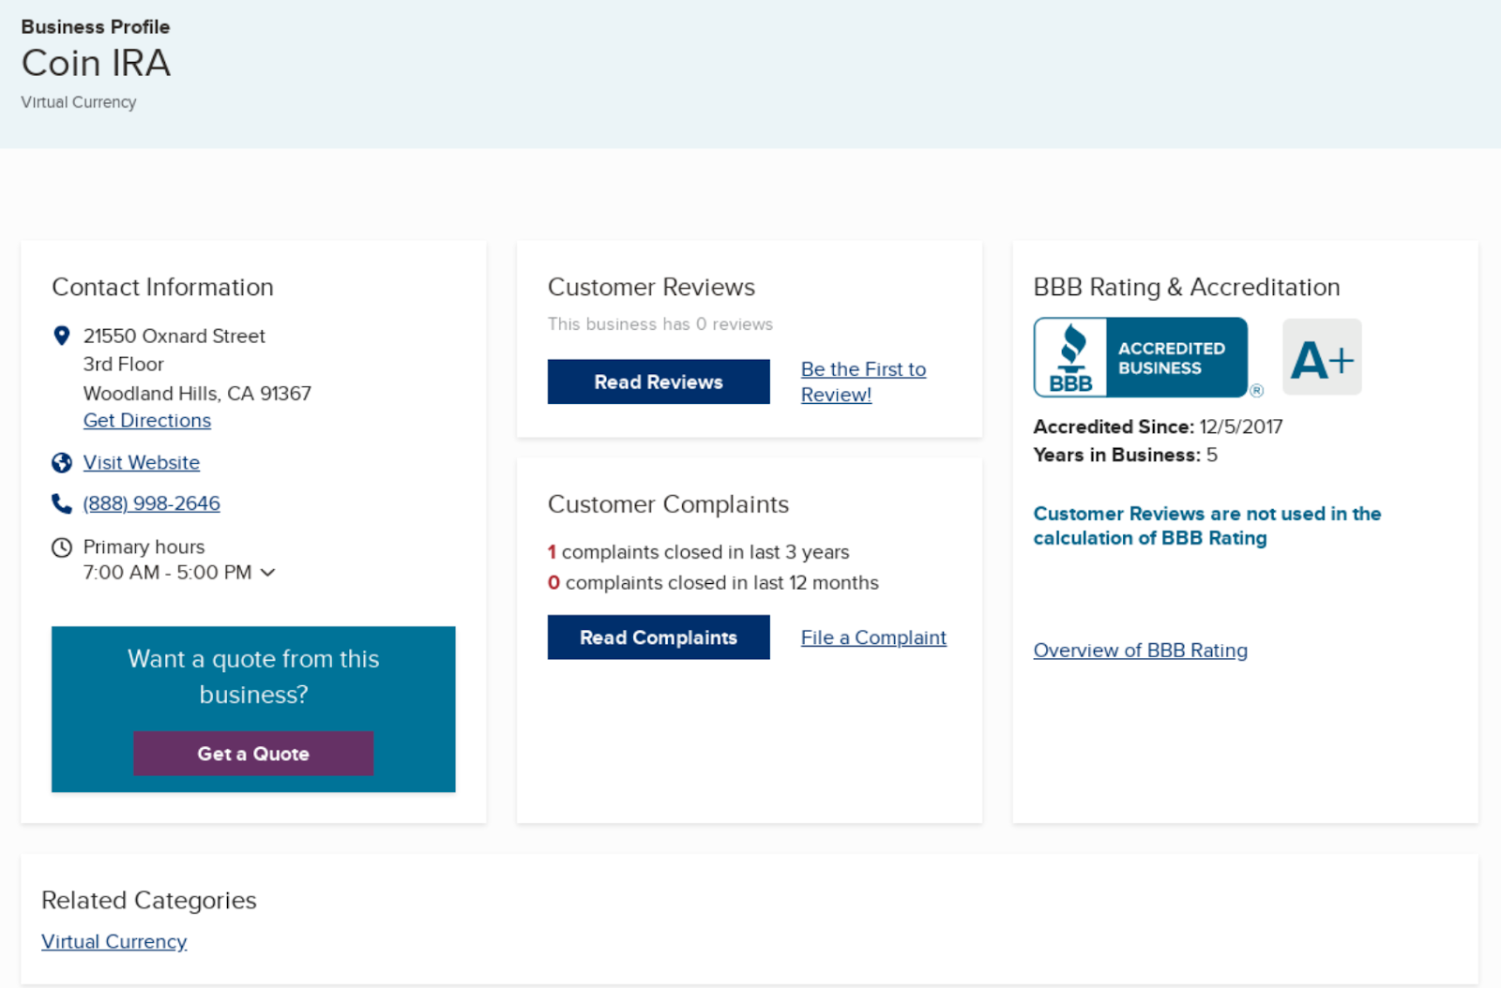This screenshot has height=988, width=1501.
Task: Click the BBB Accredited Business seal
Action: coord(1141,357)
